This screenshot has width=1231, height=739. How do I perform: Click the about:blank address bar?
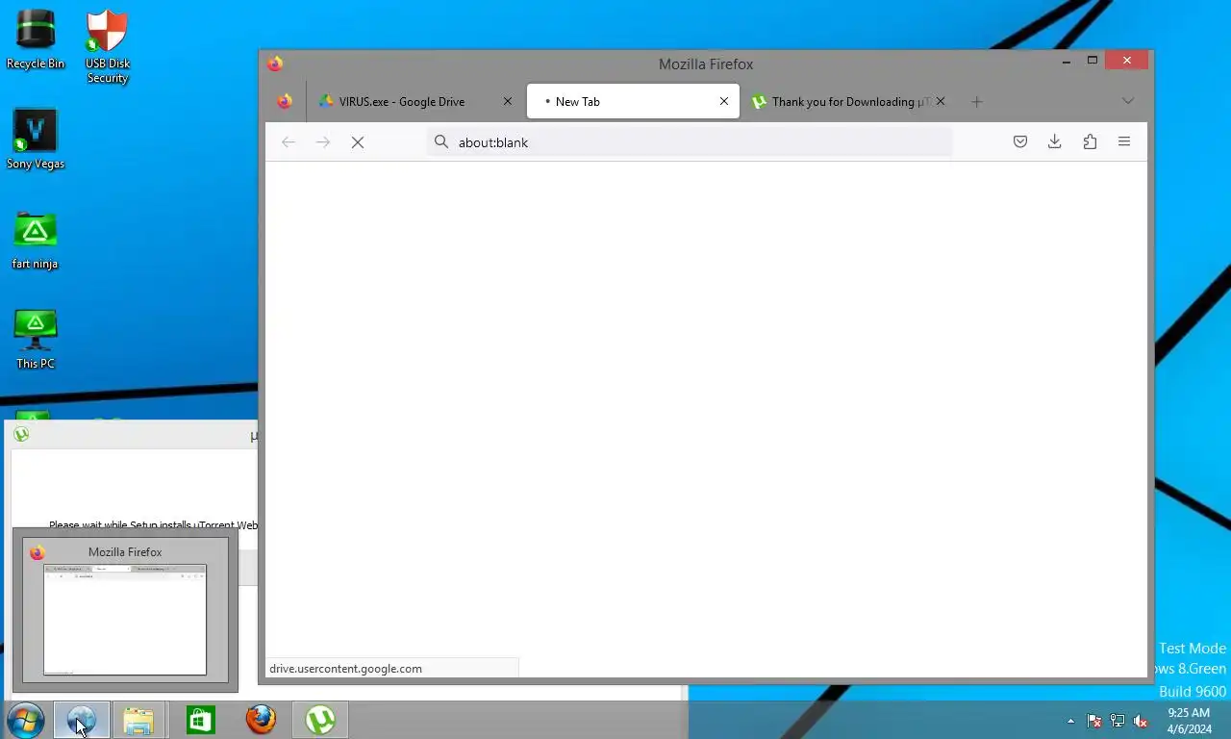690,142
